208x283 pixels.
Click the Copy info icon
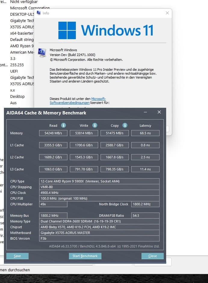(x=125, y=125)
